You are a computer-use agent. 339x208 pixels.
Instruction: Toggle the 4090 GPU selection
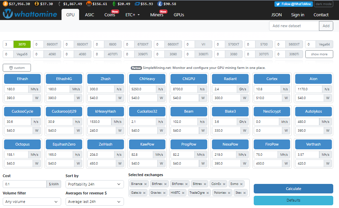[52, 54]
